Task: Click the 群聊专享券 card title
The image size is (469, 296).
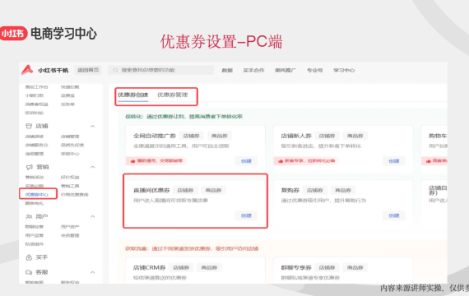Action: pos(296,267)
